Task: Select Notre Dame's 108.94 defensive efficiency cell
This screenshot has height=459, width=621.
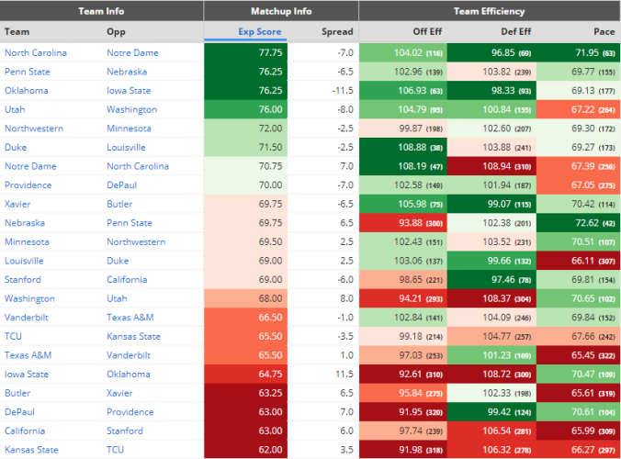Action: [x=491, y=166]
